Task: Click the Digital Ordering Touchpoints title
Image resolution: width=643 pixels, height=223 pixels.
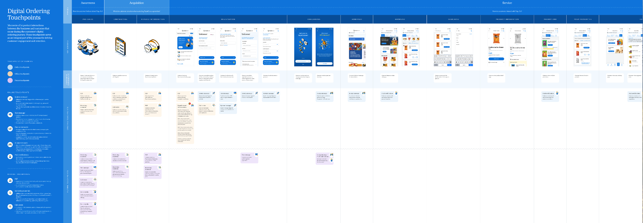Action: [x=29, y=14]
